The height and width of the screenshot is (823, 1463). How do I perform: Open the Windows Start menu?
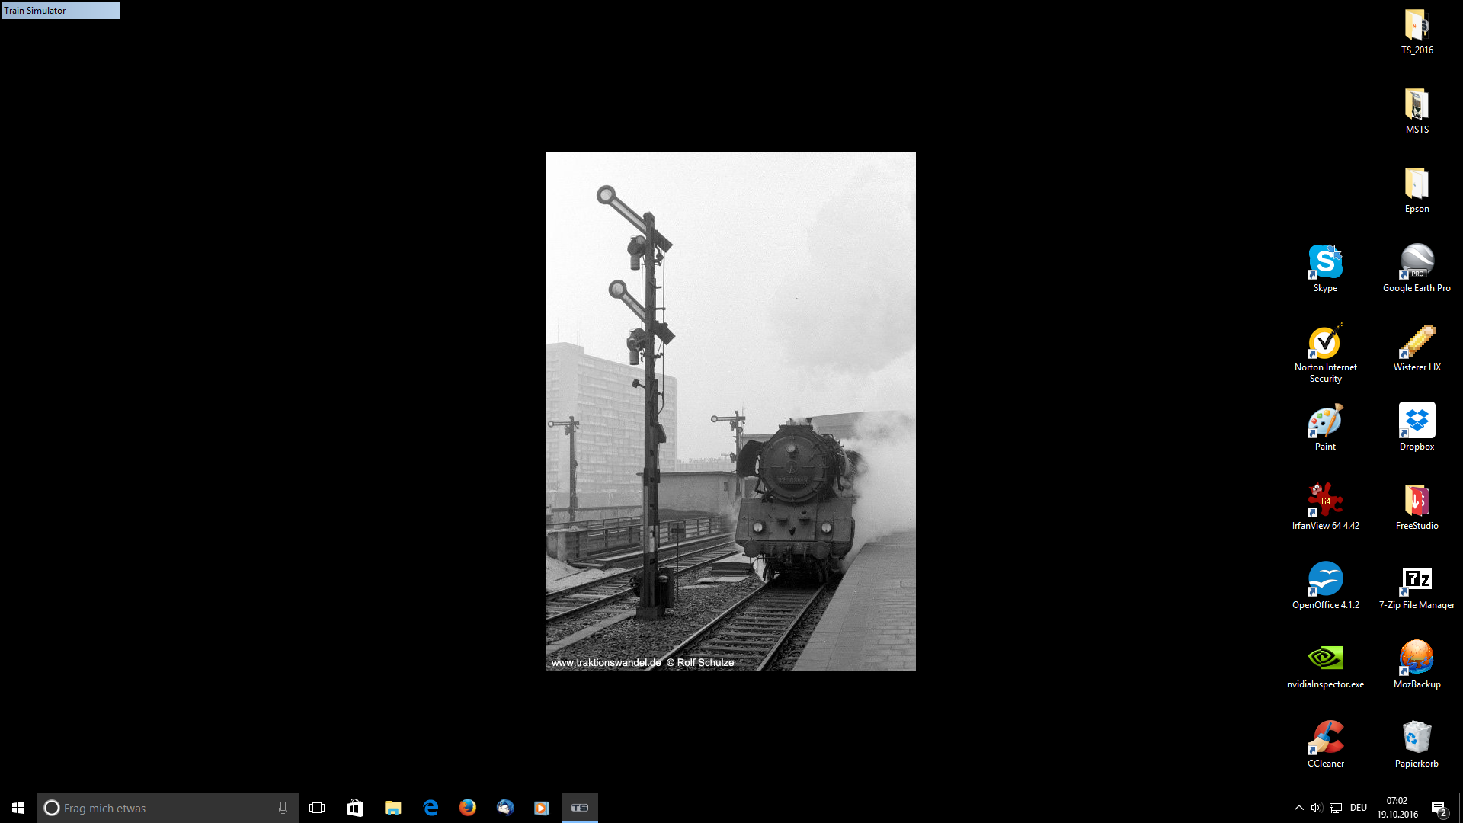tap(18, 808)
